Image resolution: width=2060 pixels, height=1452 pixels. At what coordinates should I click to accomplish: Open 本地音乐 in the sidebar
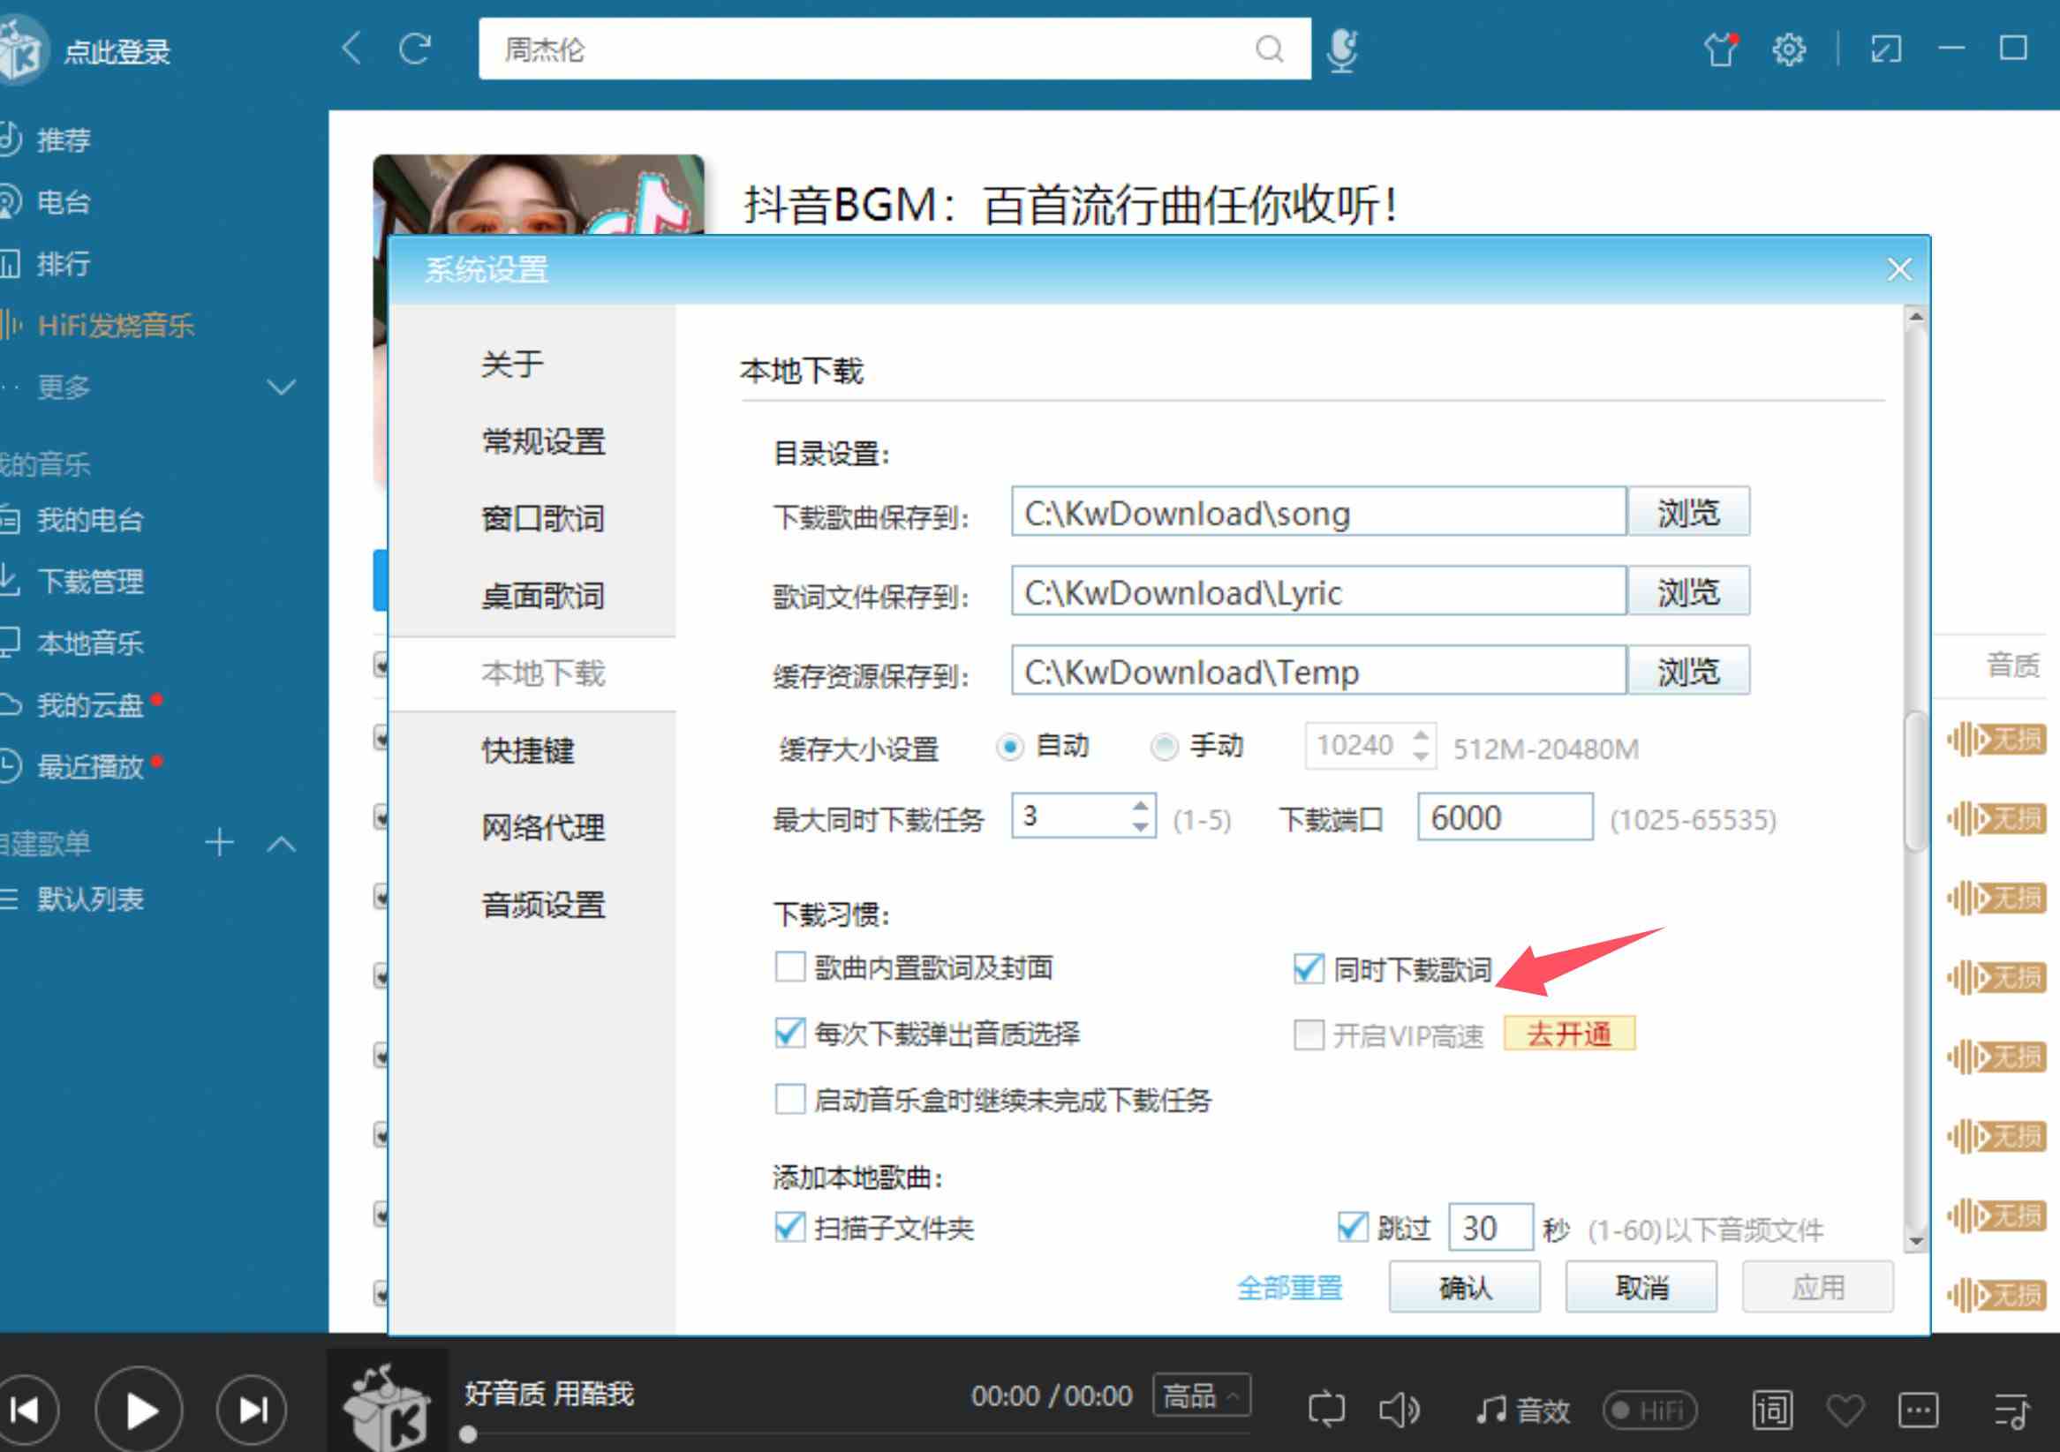pos(90,643)
